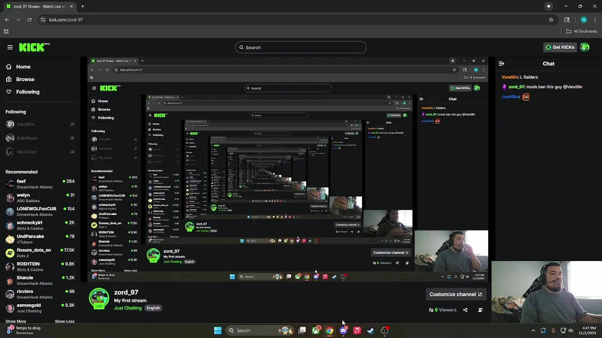Open the Just Chatting category link under My first stream

[127, 308]
